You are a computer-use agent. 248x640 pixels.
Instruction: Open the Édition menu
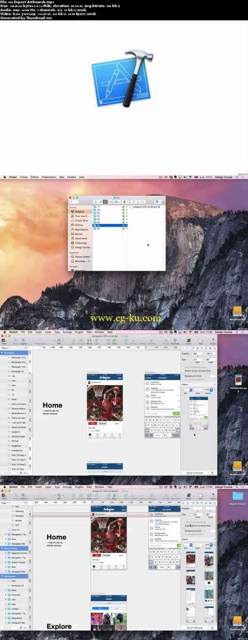pyautogui.click(x=34, y=177)
